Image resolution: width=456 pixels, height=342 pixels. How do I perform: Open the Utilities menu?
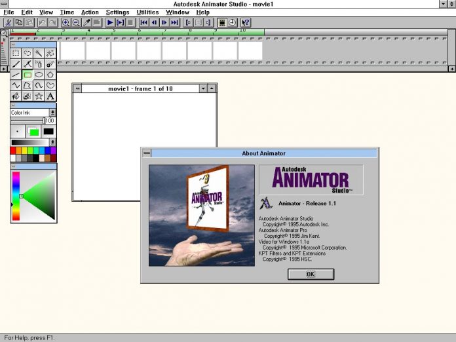click(x=147, y=12)
